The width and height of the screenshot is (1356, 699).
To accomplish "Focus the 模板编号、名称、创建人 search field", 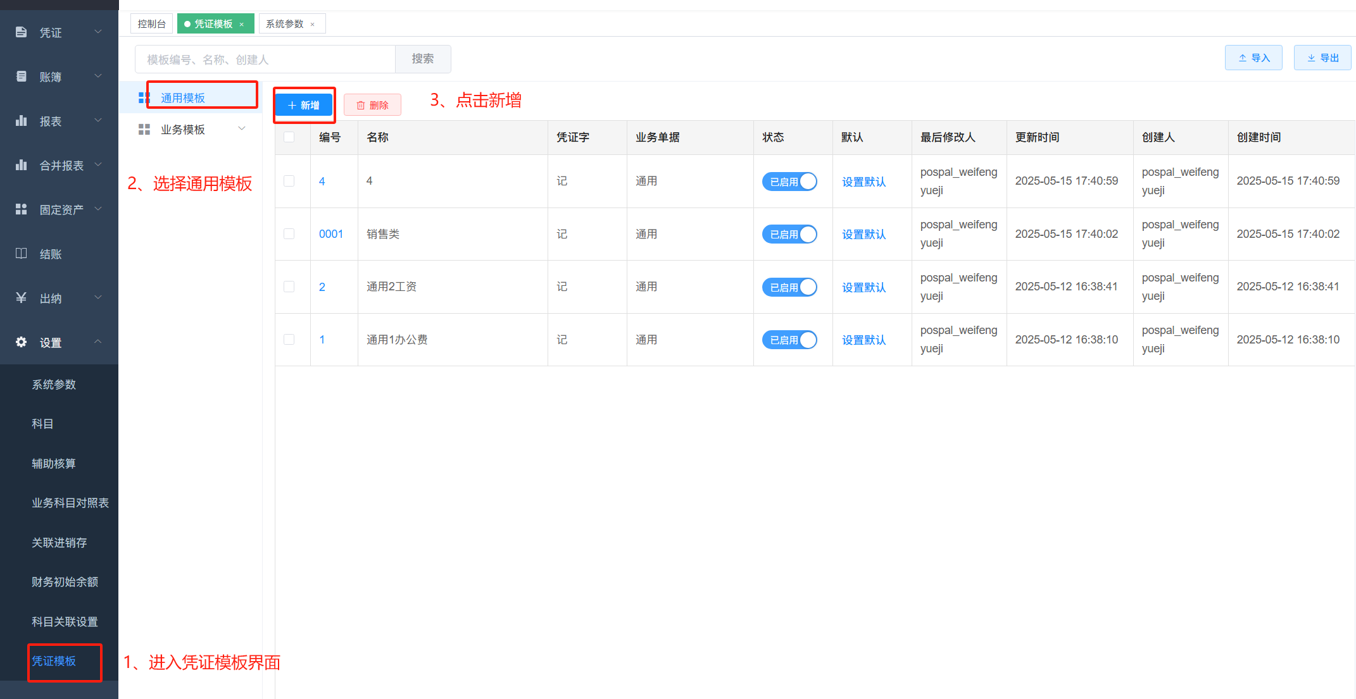I will pos(265,59).
